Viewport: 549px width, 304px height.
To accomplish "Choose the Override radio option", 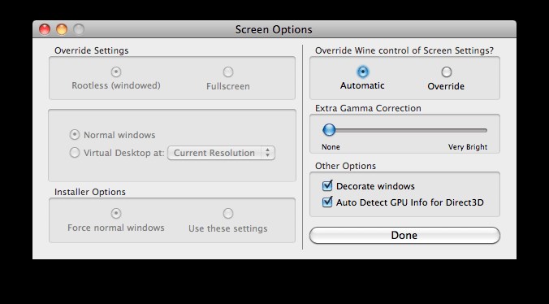I will click(x=446, y=72).
